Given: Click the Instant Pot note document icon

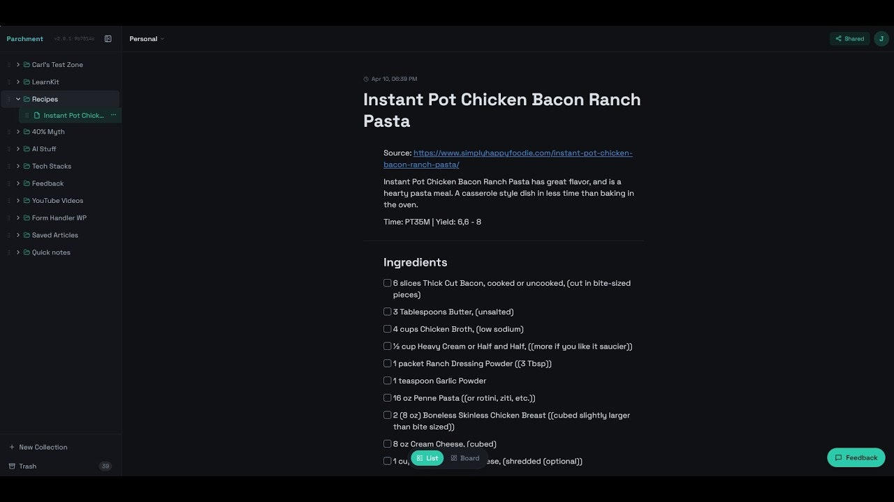Looking at the screenshot, I should (37, 116).
